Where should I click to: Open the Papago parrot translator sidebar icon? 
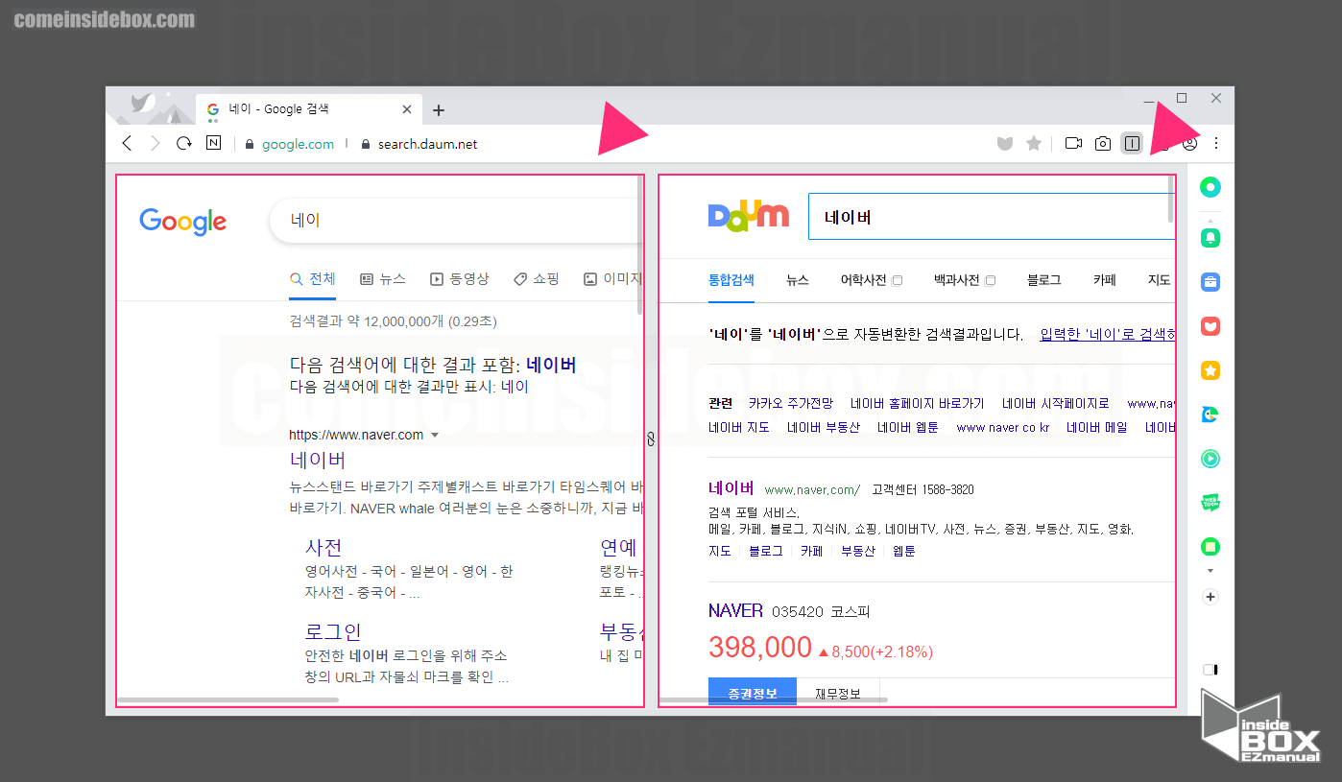[x=1210, y=415]
